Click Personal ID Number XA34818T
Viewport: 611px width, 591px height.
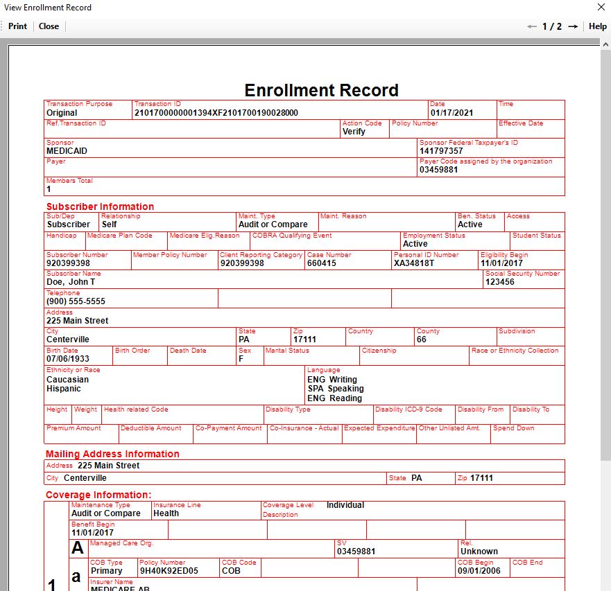(414, 263)
